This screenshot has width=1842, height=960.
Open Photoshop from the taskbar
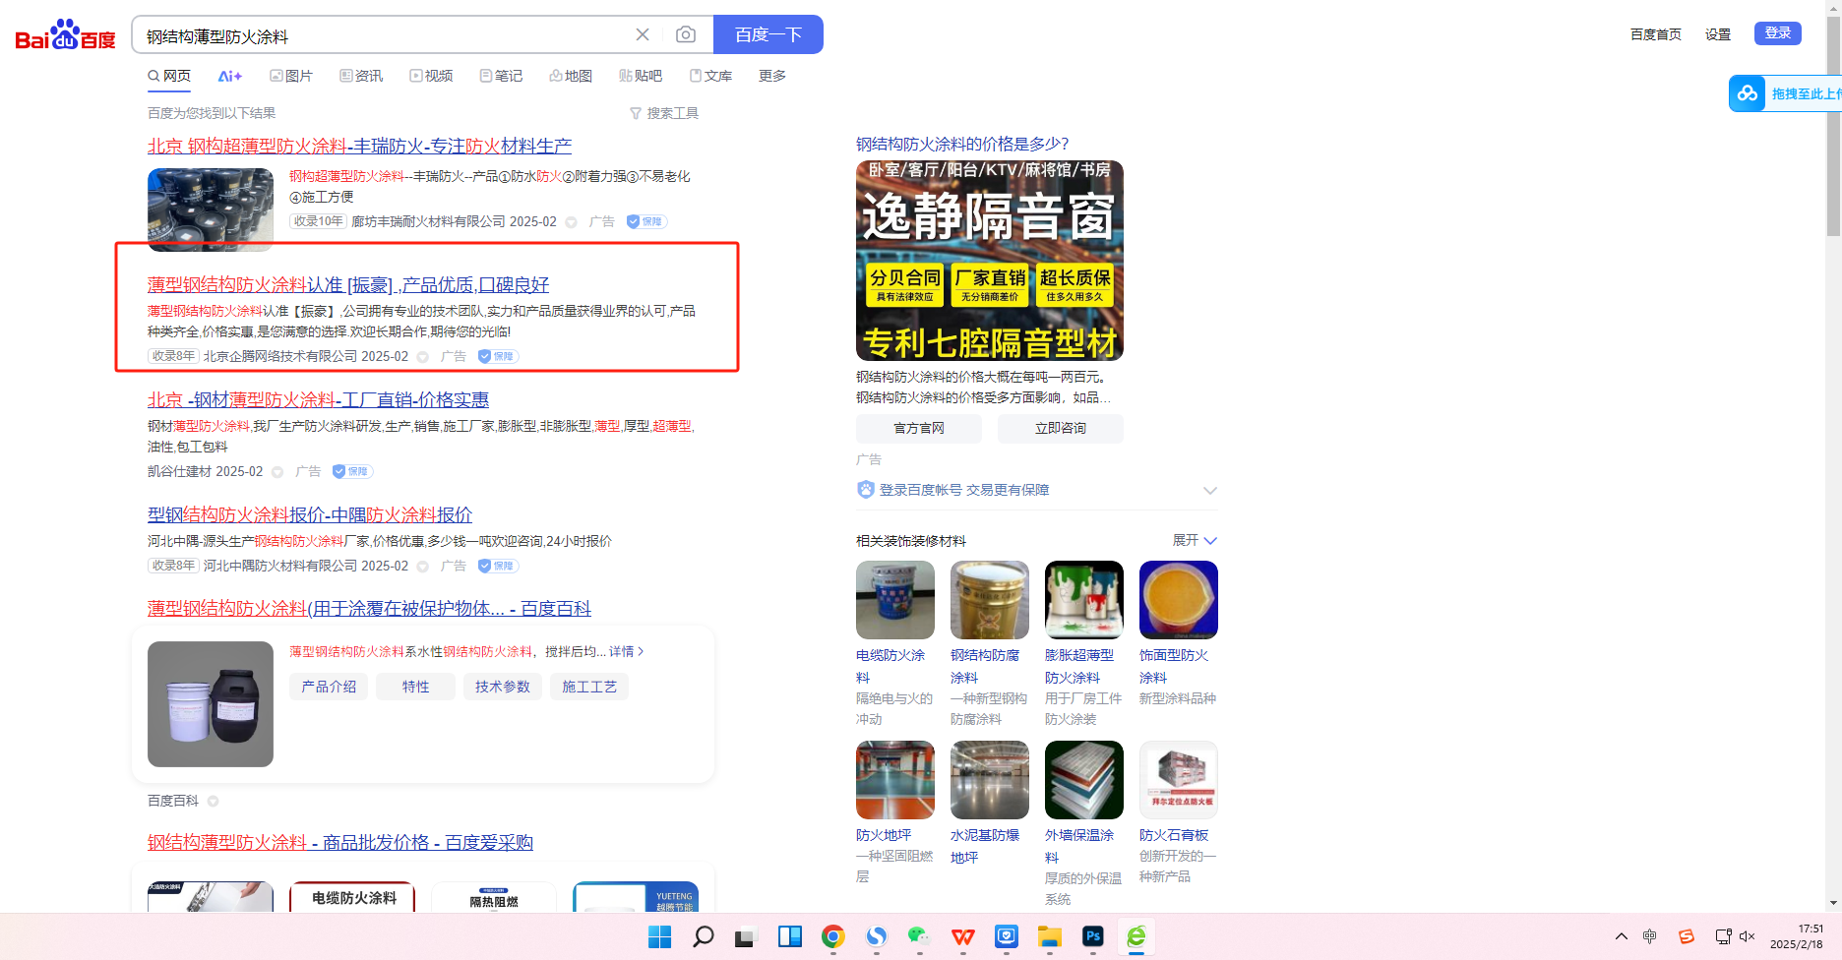click(1093, 936)
